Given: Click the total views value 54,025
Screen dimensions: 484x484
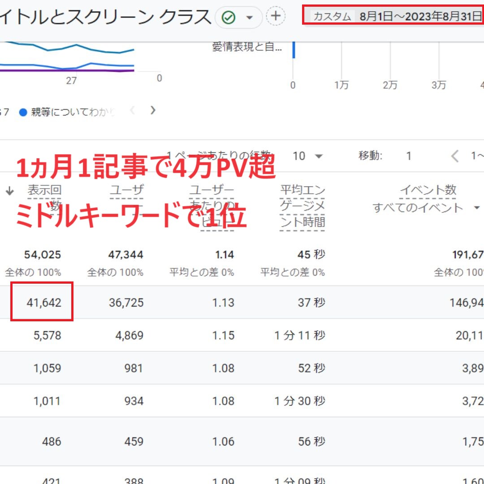Looking at the screenshot, I should click(x=43, y=255).
